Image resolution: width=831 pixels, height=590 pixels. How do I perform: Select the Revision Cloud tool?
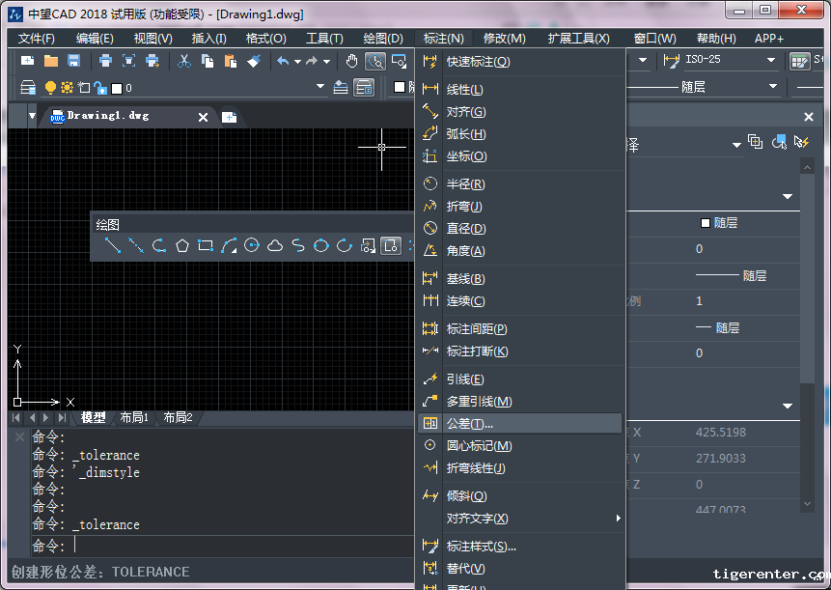[x=275, y=245]
